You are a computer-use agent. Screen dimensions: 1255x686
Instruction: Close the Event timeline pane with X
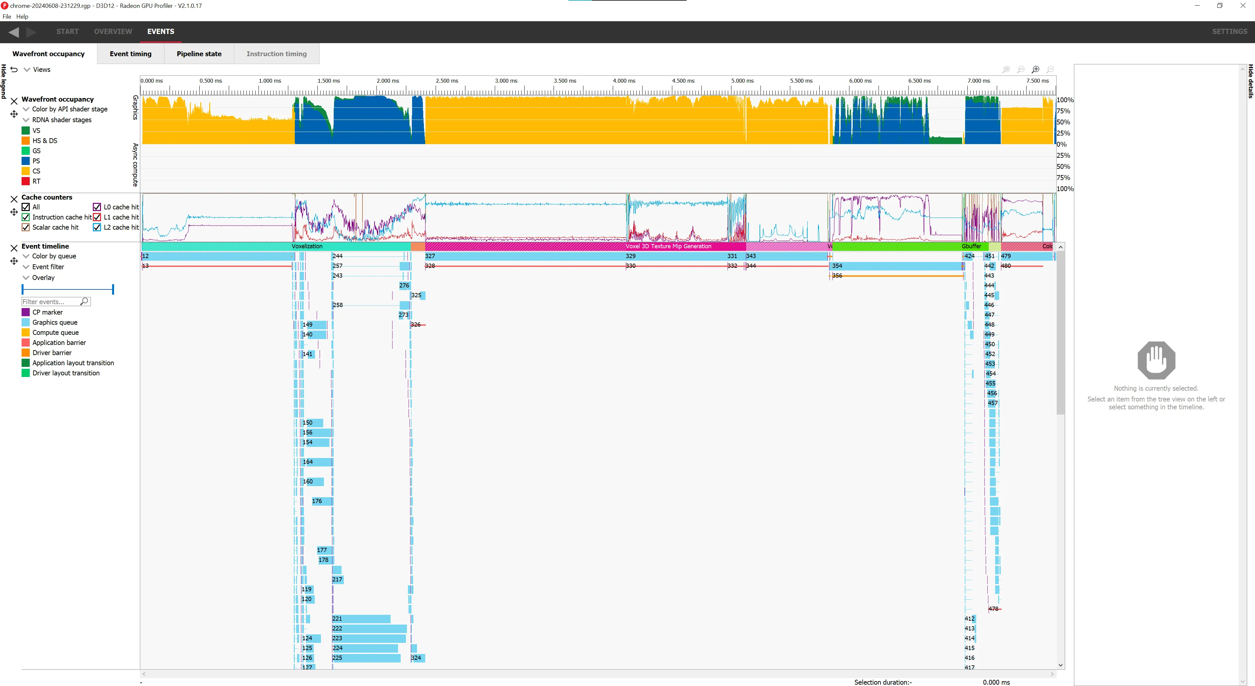click(x=14, y=248)
